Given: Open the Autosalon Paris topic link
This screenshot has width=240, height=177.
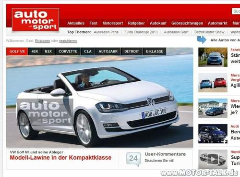Looking at the screenshot, I should tap(106, 32).
